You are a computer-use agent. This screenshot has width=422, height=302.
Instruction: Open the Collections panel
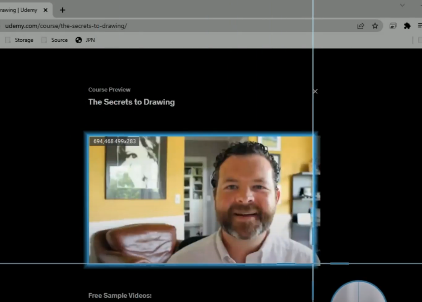[393, 26]
